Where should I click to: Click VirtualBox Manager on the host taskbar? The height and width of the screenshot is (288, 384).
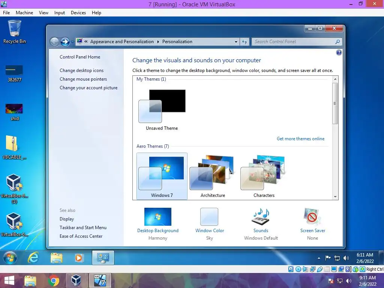click(76, 280)
